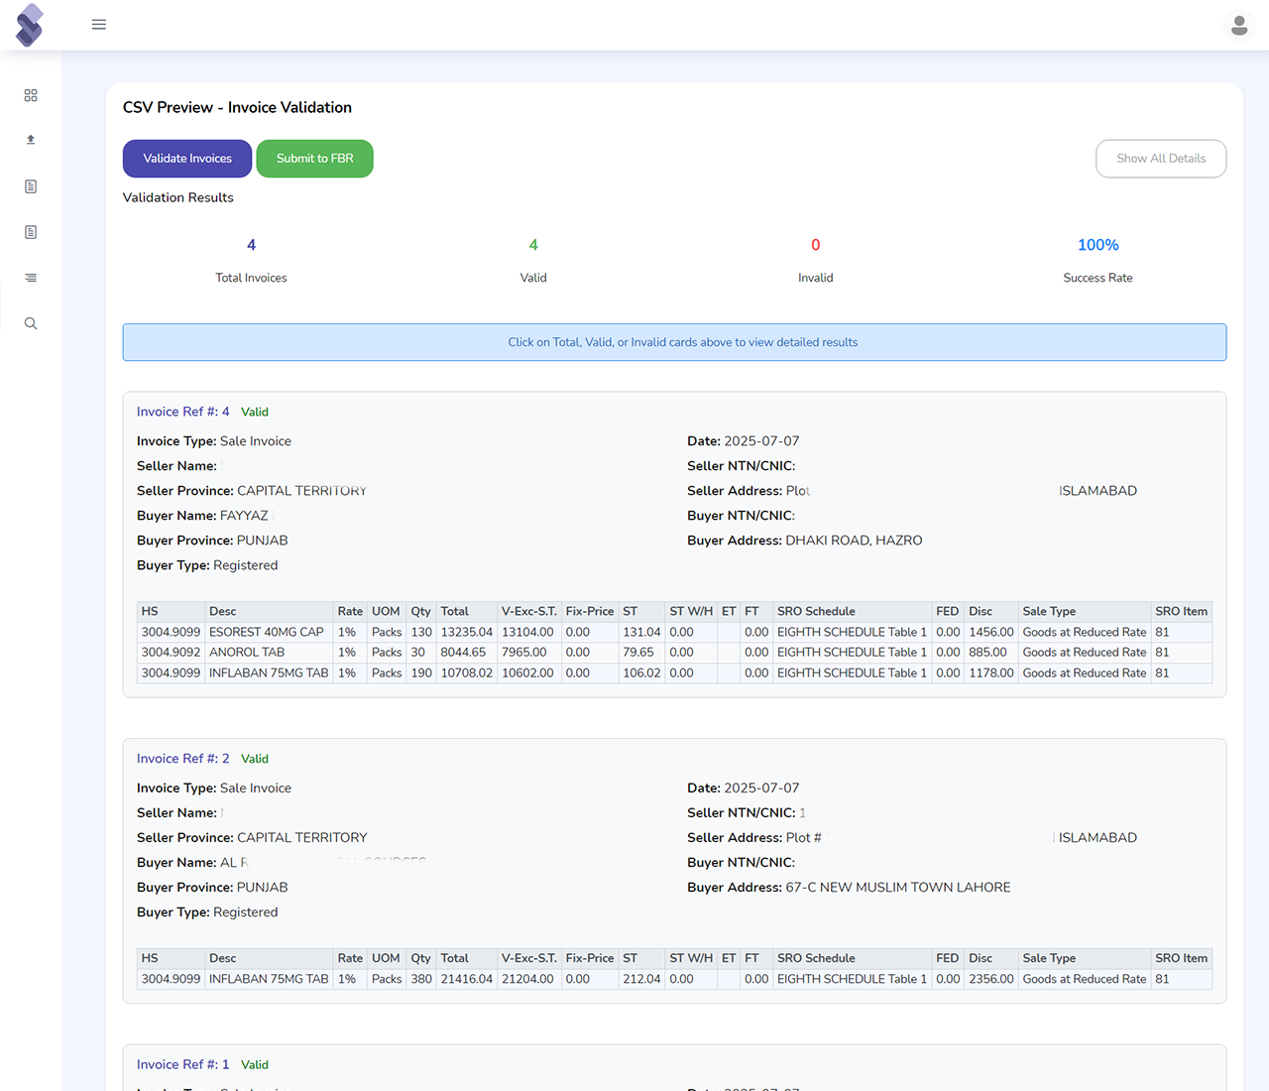Expand all details with Show All Details

1160,159
